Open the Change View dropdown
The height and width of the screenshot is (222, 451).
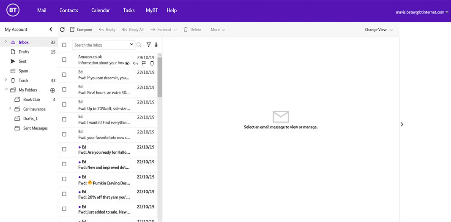(x=379, y=30)
